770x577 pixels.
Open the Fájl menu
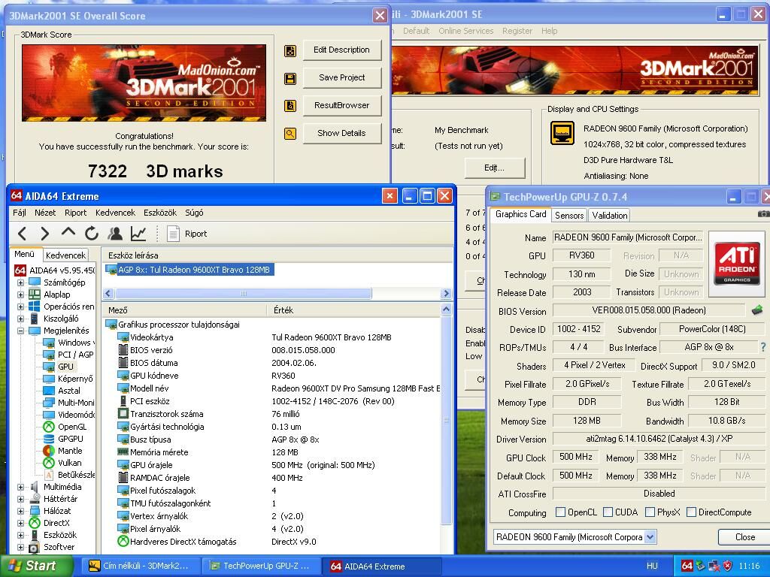20,213
